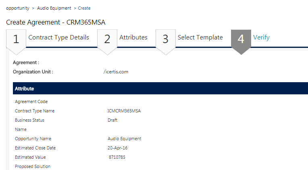Switch to the Attributes step
Screen dimensions: 308x170
click(x=133, y=37)
